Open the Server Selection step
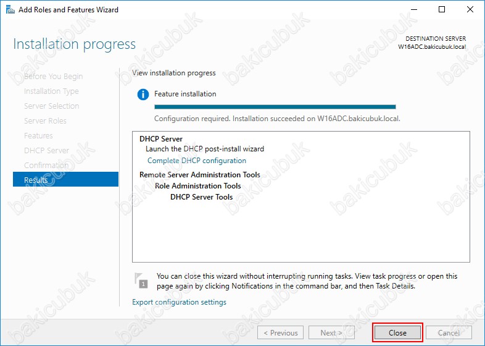 click(x=51, y=106)
